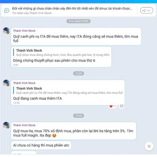Click Thành Vinh Stock avatar at 14:30 message
Viewport: 157px width, 157px height.
click(x=6, y=125)
